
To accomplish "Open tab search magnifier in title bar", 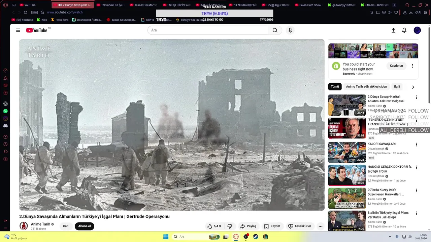I will (407, 5).
